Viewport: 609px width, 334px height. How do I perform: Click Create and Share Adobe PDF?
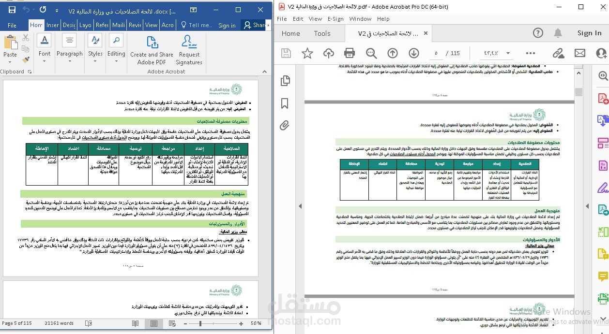(152, 49)
